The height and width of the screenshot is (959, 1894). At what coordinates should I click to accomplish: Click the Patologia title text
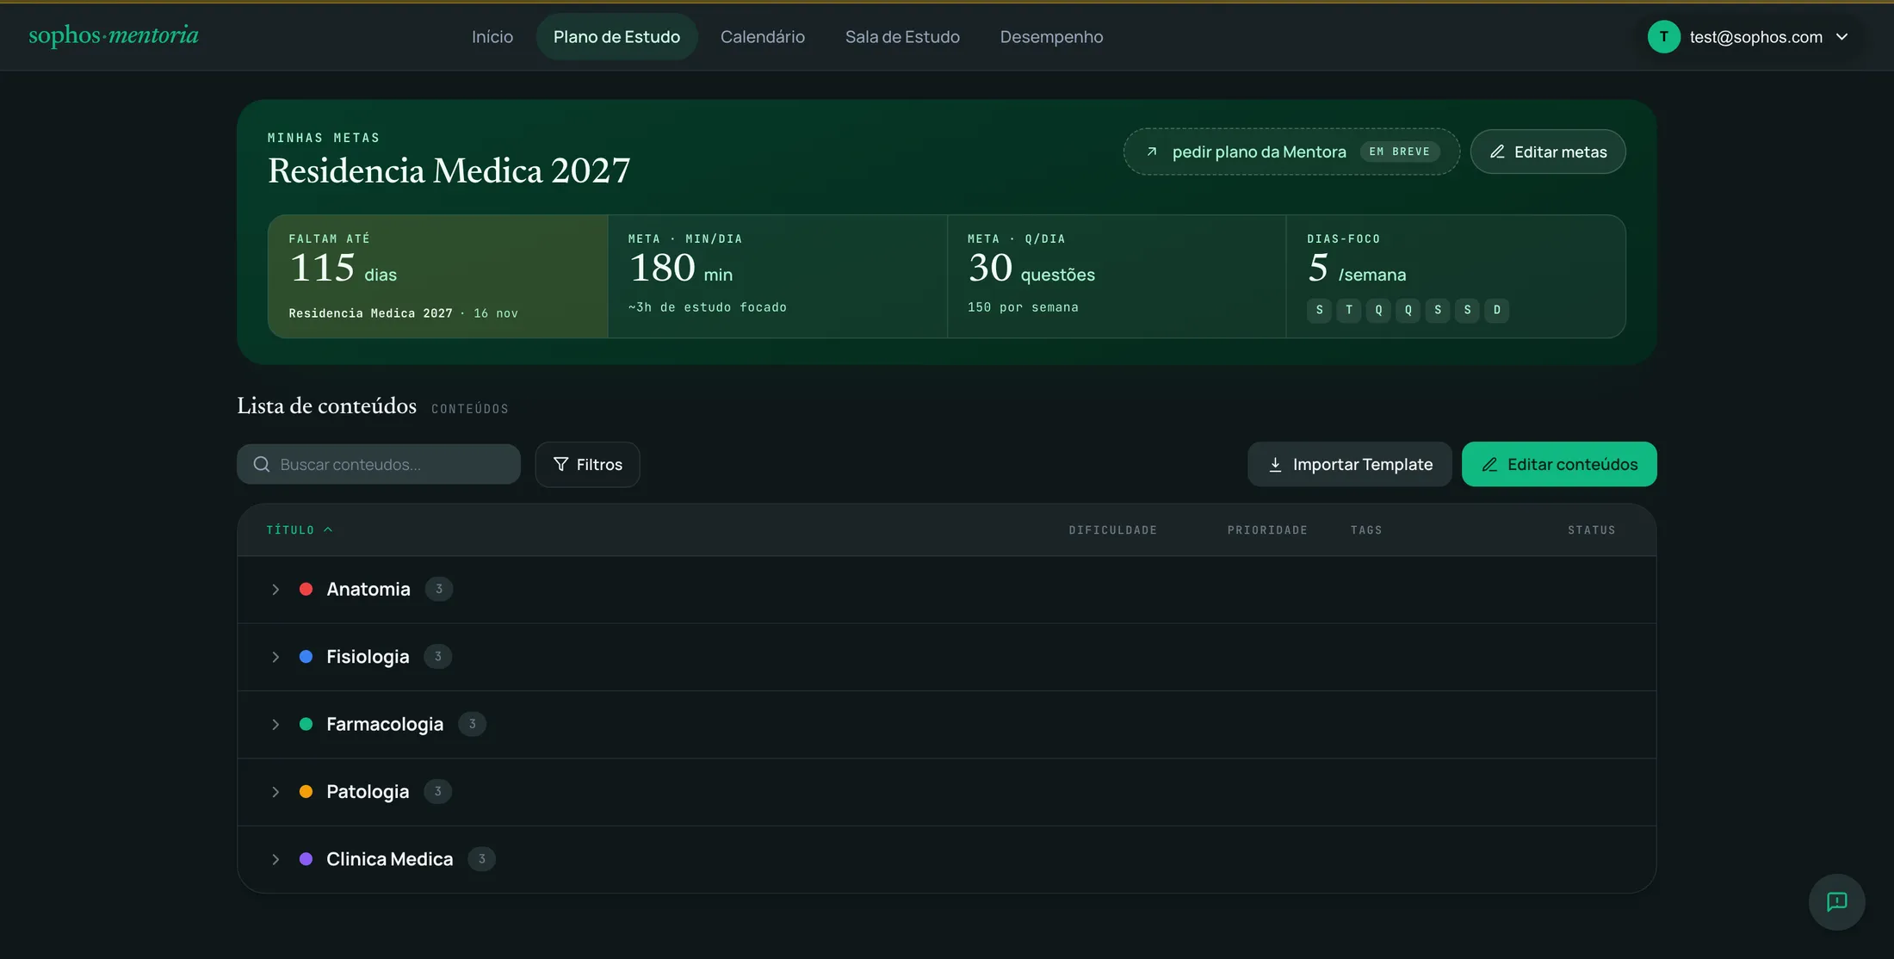pyautogui.click(x=368, y=792)
